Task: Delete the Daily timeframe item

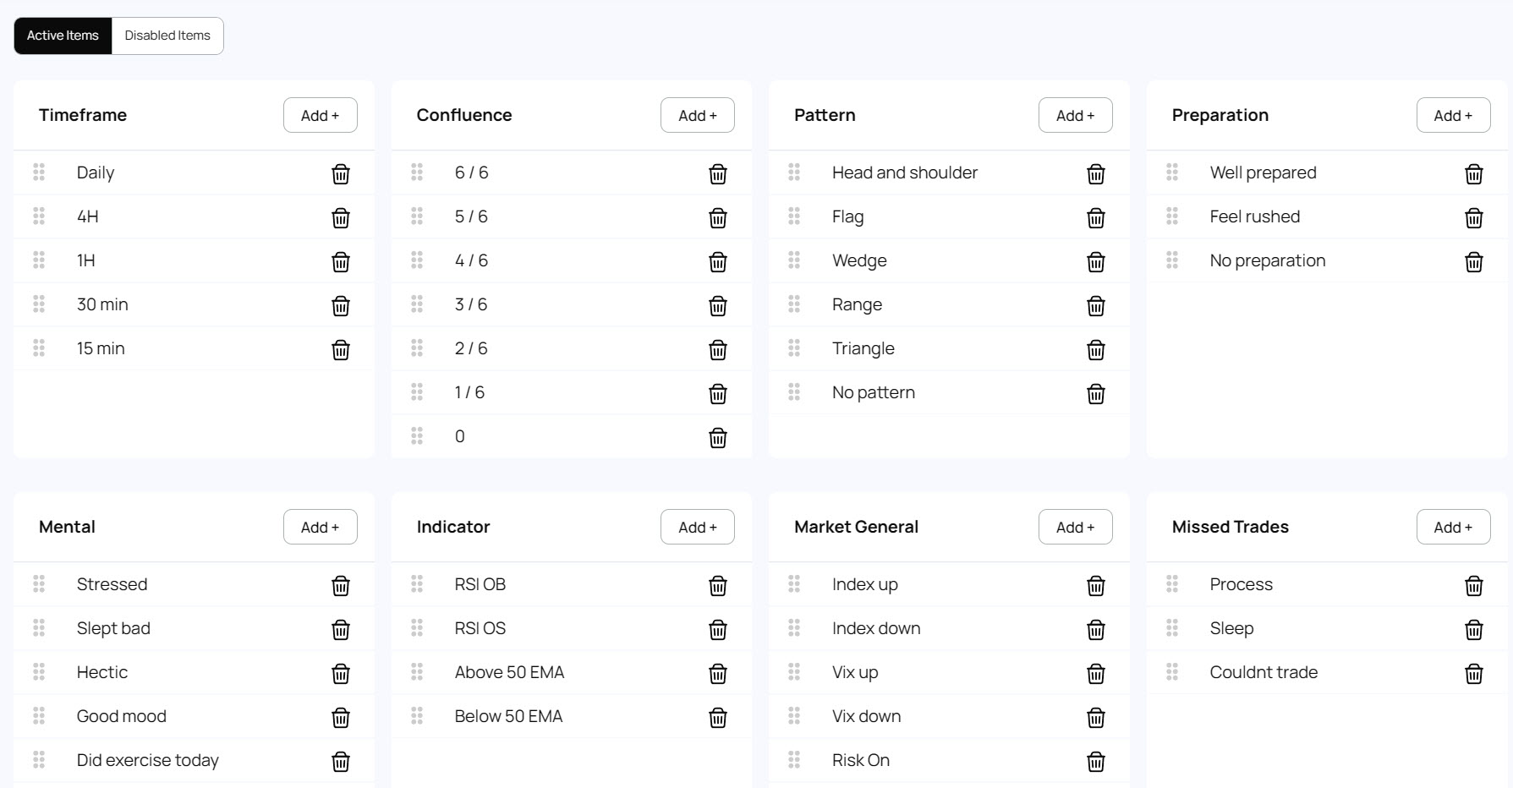Action: (340, 174)
